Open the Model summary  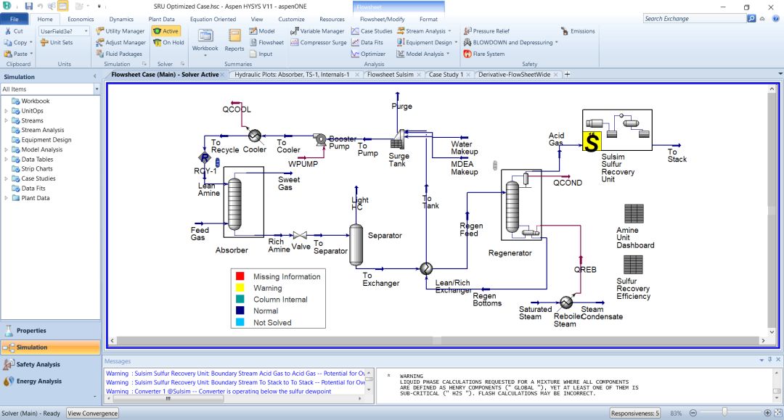[x=262, y=31]
